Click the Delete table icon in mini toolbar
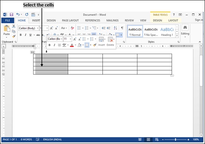Screen dimensions: 205x144 point(110,40)
